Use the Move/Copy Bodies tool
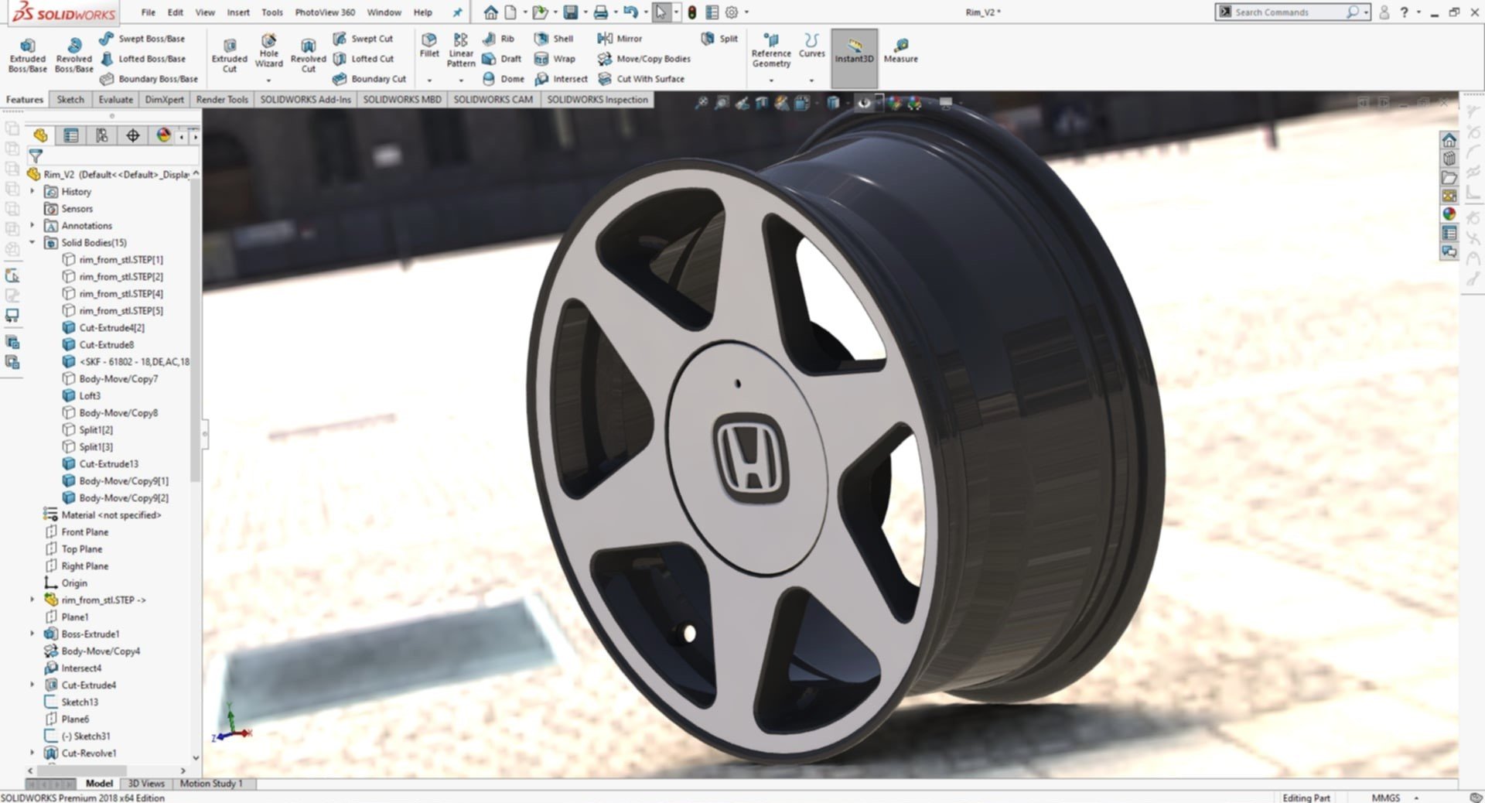1485x803 pixels. pos(643,59)
